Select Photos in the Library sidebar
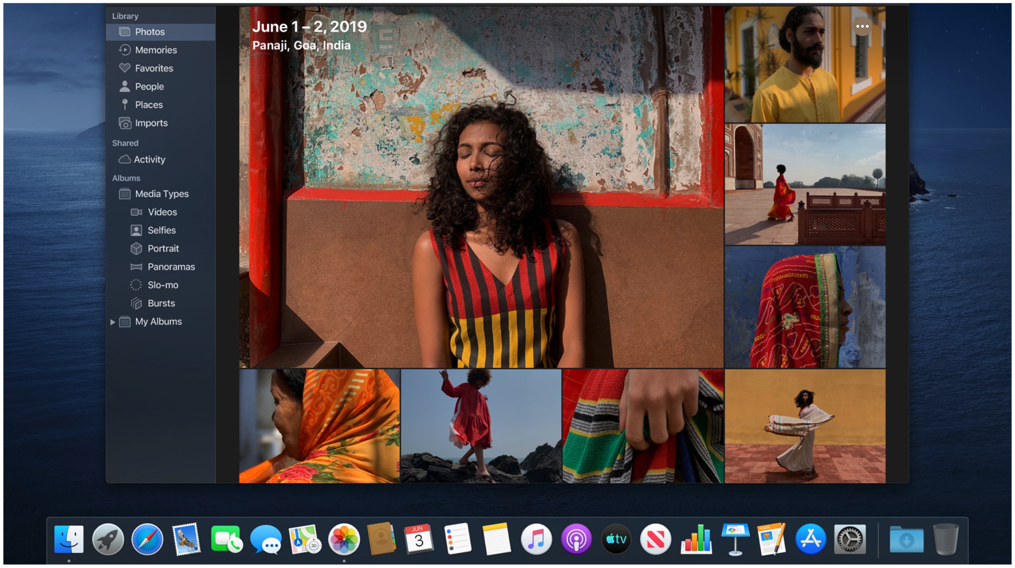This screenshot has width=1015, height=568. (149, 32)
